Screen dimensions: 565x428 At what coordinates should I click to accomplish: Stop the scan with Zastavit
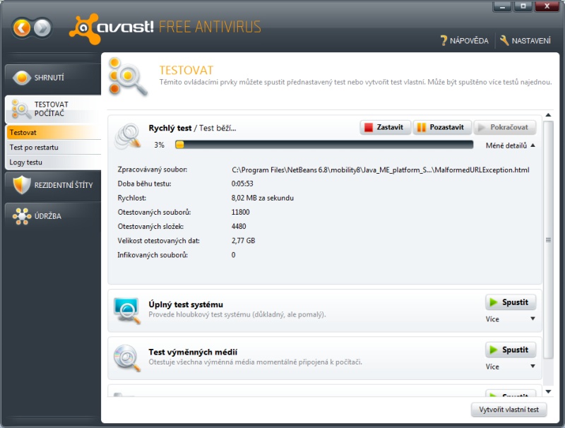(x=385, y=127)
